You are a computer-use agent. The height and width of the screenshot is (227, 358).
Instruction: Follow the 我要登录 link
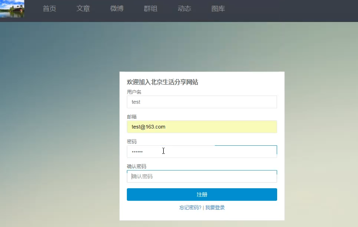click(215, 207)
